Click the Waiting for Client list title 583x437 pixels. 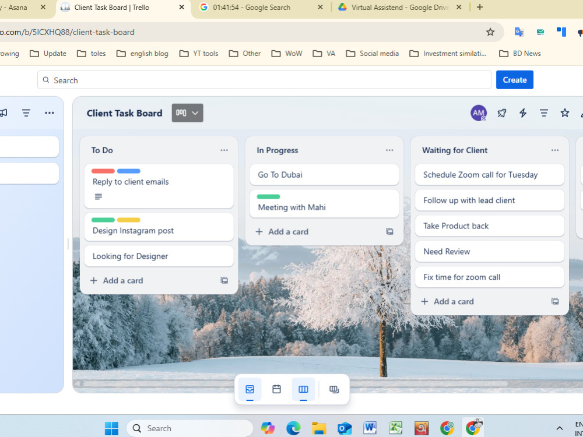pos(455,150)
